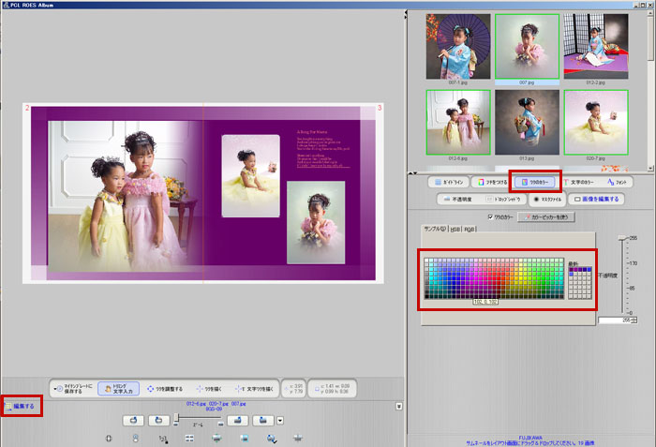The width and height of the screenshot is (656, 447).
Task: Select the ワクのカラー button
Action: [535, 181]
